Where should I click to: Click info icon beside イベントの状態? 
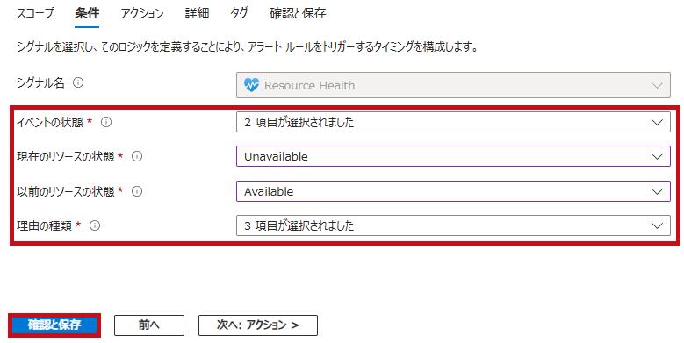coord(106,123)
